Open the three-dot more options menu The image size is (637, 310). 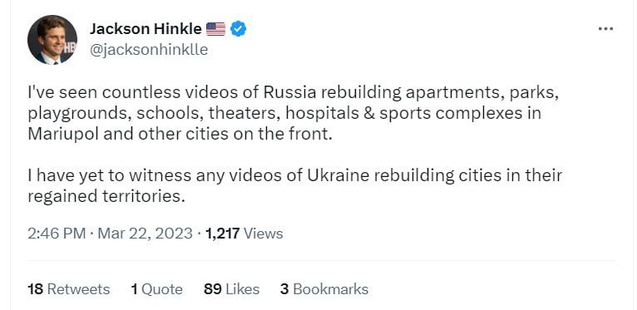point(605,29)
